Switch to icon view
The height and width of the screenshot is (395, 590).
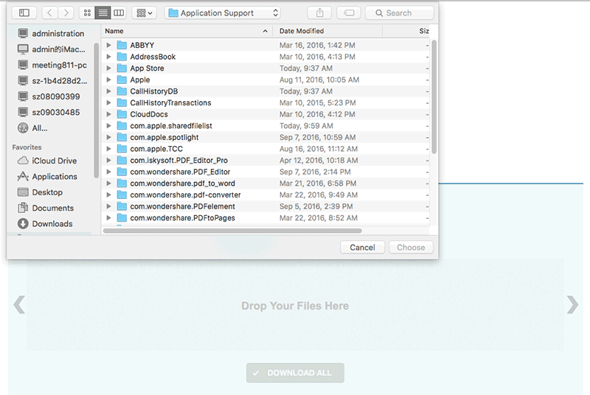point(87,13)
